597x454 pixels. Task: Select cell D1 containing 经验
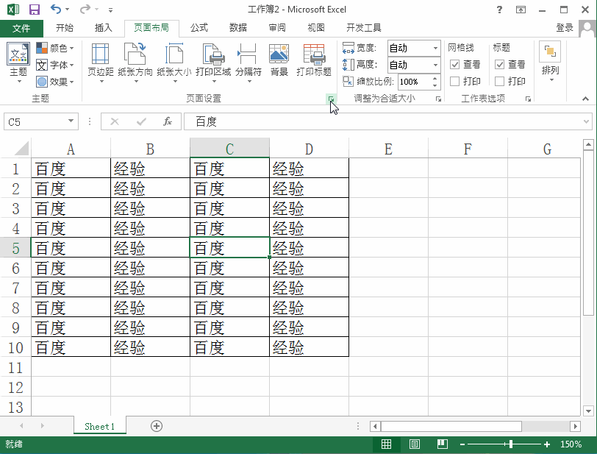point(309,168)
